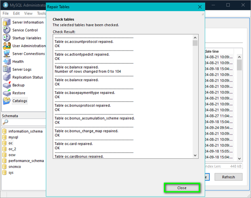Screen dimensions: 251x198
Task: Open the File menu
Action: click(x=5, y=13)
